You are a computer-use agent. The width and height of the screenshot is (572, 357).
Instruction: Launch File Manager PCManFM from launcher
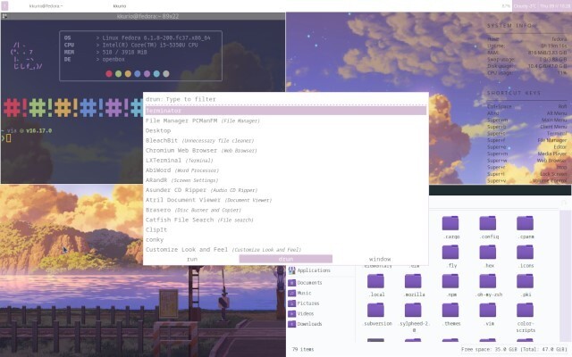(x=286, y=120)
